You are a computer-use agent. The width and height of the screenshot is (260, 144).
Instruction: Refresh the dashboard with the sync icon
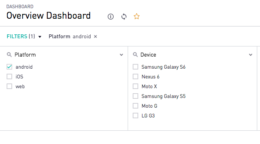click(124, 16)
